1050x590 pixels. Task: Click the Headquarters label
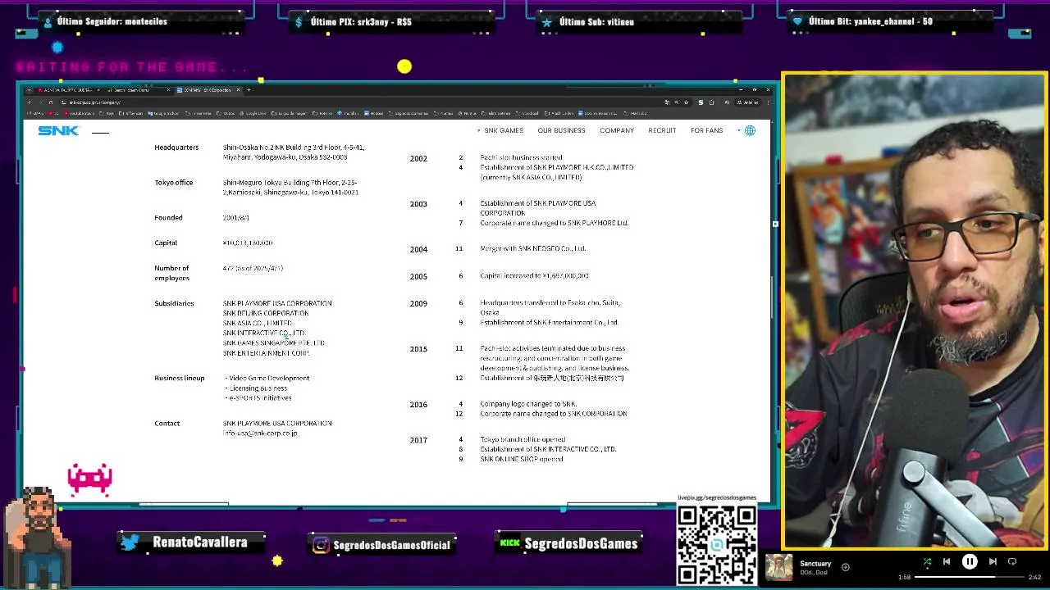[x=176, y=147]
